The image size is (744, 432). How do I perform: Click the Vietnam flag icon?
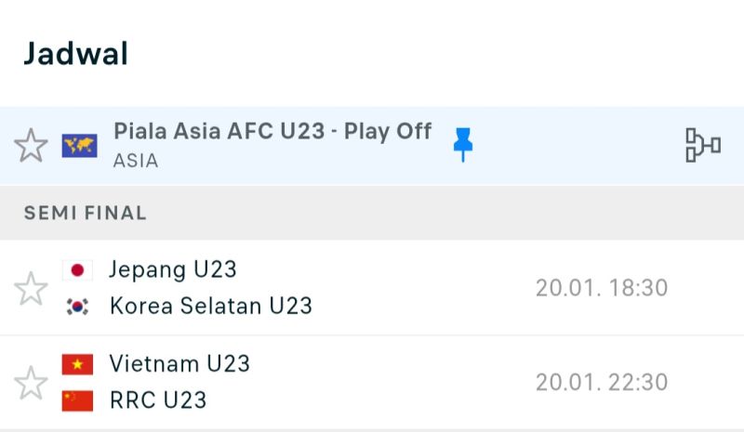tap(78, 364)
